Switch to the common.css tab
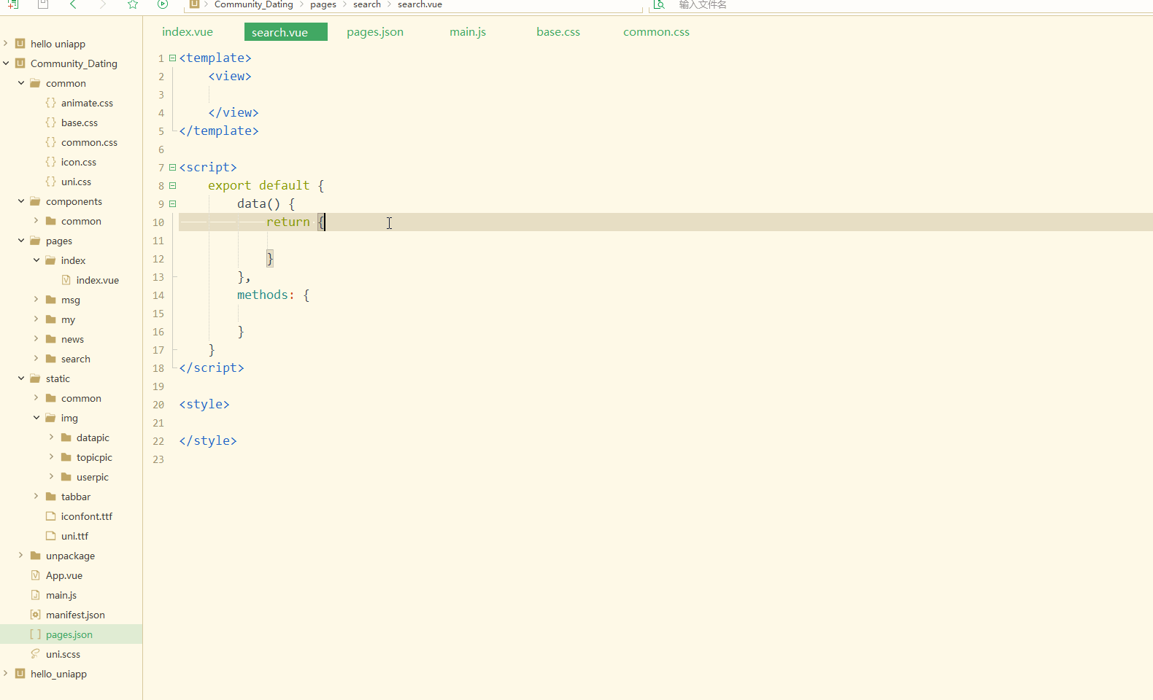The image size is (1153, 700). (x=656, y=32)
